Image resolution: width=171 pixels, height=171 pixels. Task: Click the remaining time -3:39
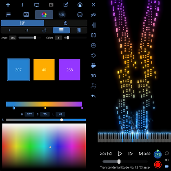pos(147,154)
